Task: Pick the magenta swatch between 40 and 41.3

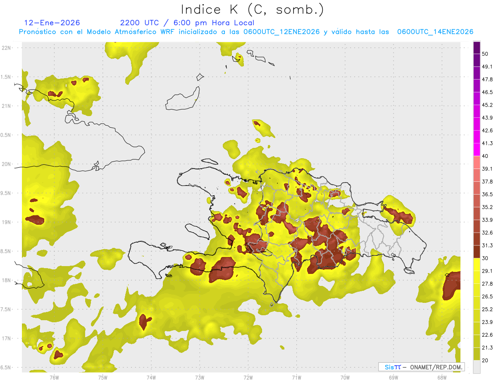Action: tap(477, 150)
